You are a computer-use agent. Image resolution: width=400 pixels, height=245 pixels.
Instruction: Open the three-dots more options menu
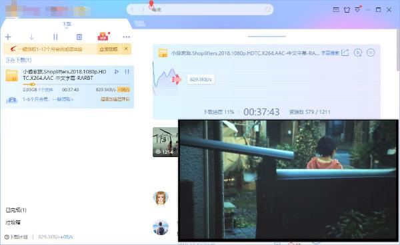pos(126,37)
